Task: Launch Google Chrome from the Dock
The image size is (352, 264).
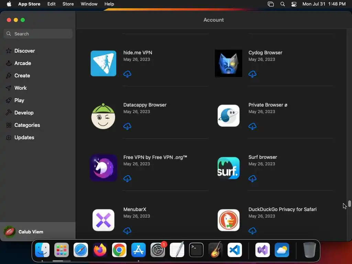Action: point(119,250)
